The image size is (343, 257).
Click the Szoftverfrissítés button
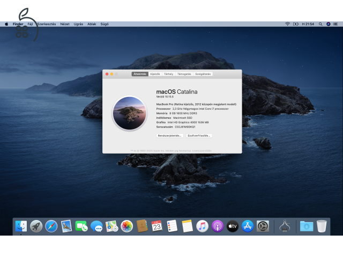coord(199,135)
